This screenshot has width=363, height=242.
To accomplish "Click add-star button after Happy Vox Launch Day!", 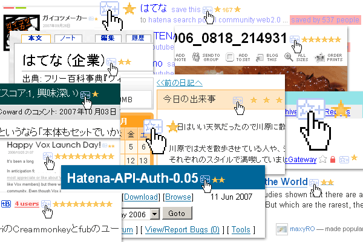I will pyautogui.click(x=105, y=145).
